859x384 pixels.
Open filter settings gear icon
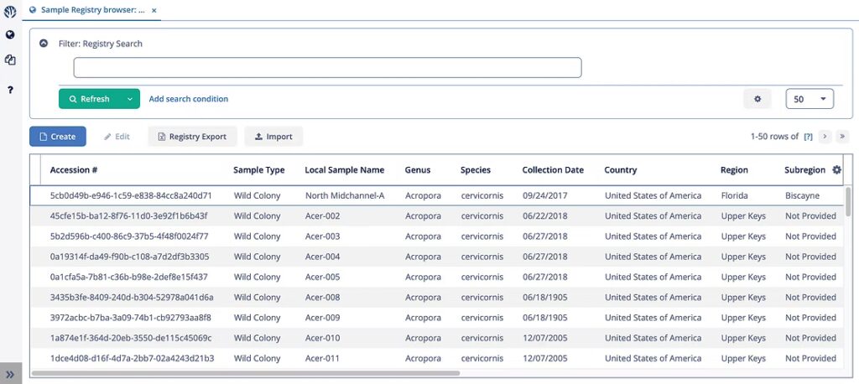[757, 99]
